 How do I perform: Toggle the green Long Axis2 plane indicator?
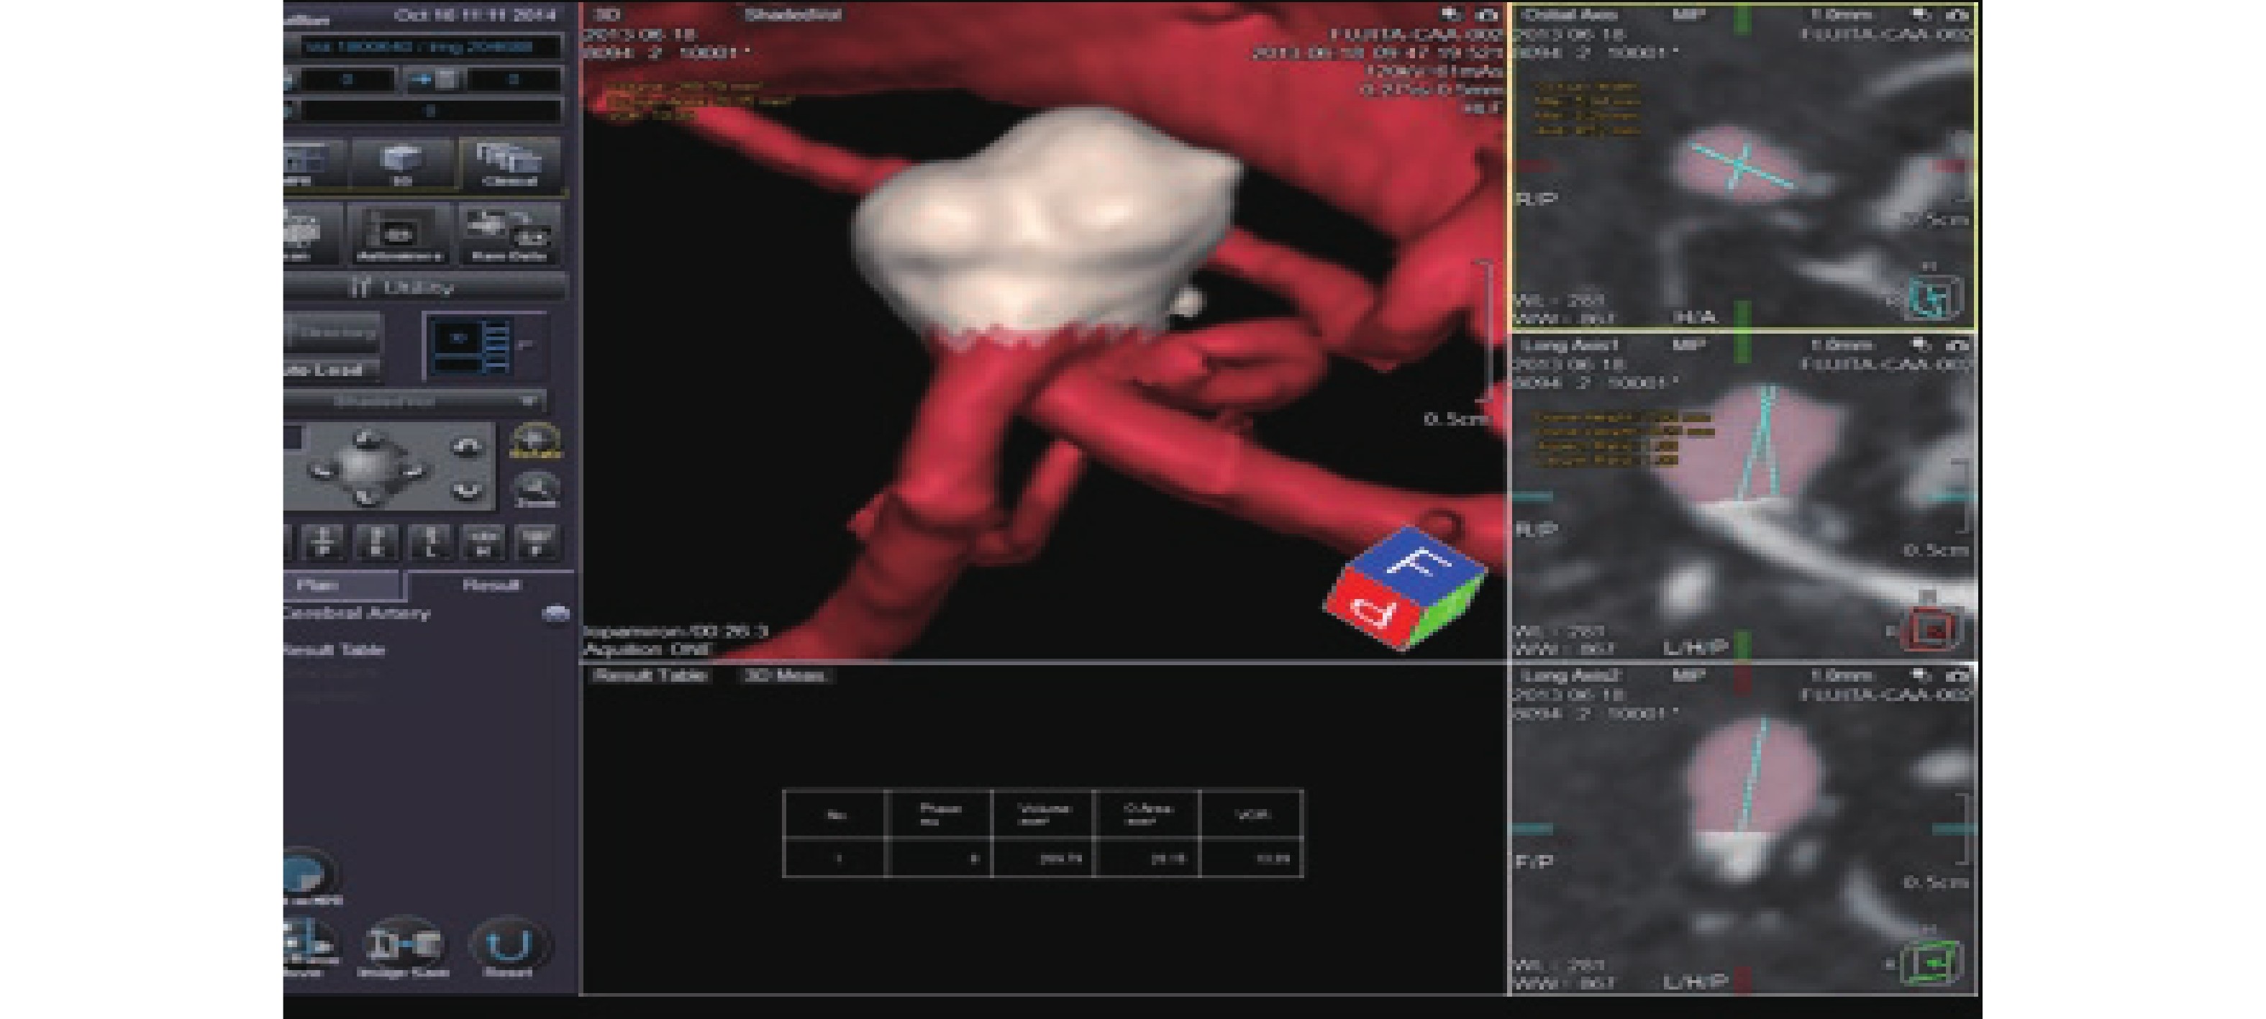coord(1934,962)
